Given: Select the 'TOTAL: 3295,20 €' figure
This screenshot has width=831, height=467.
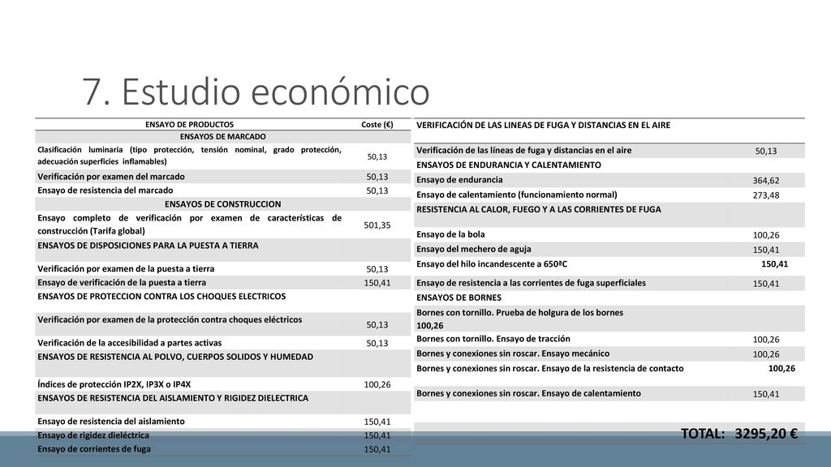Looking at the screenshot, I should (x=738, y=435).
